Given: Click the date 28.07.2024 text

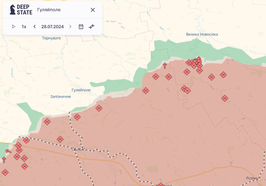Looking at the screenshot, I should 52,27.
